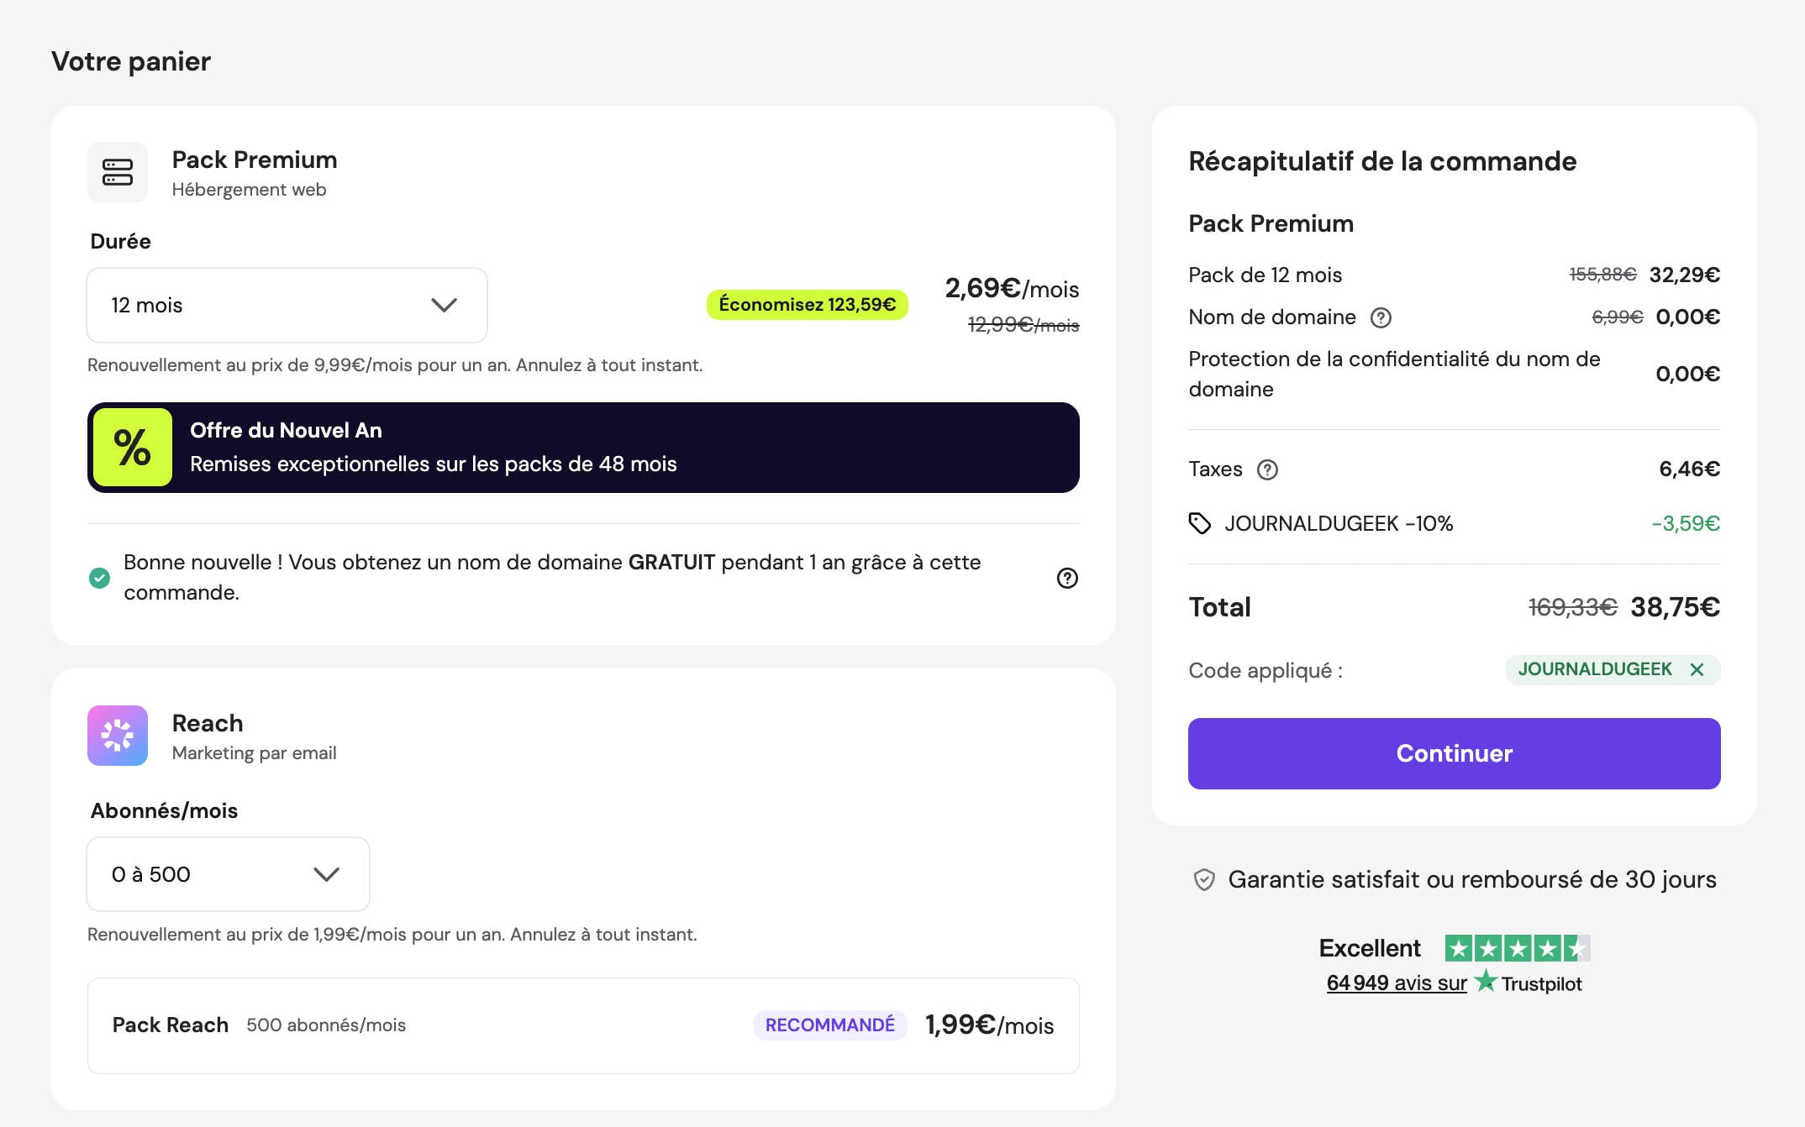This screenshot has width=1805, height=1127.
Task: Click the struck-through total 169,33€
Action: (1572, 607)
